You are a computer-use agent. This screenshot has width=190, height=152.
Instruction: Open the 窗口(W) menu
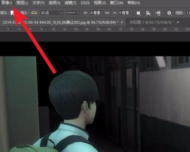(117, 3)
